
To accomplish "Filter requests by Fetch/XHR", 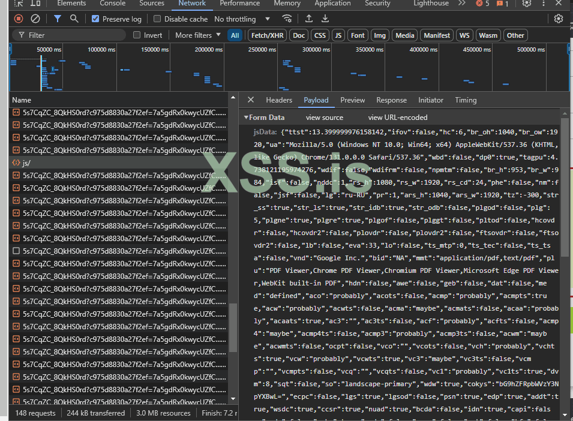I will tap(267, 35).
